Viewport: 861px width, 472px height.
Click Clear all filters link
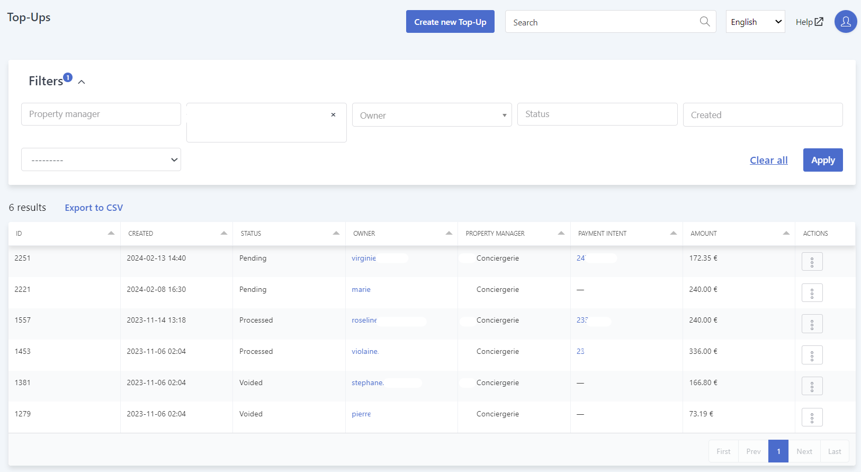768,160
